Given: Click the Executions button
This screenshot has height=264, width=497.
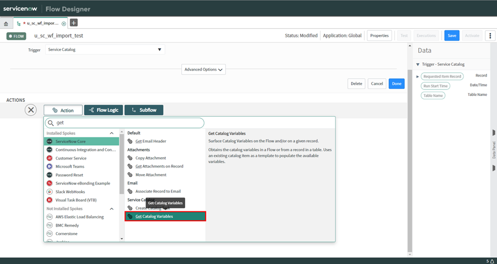Looking at the screenshot, I should (426, 36).
